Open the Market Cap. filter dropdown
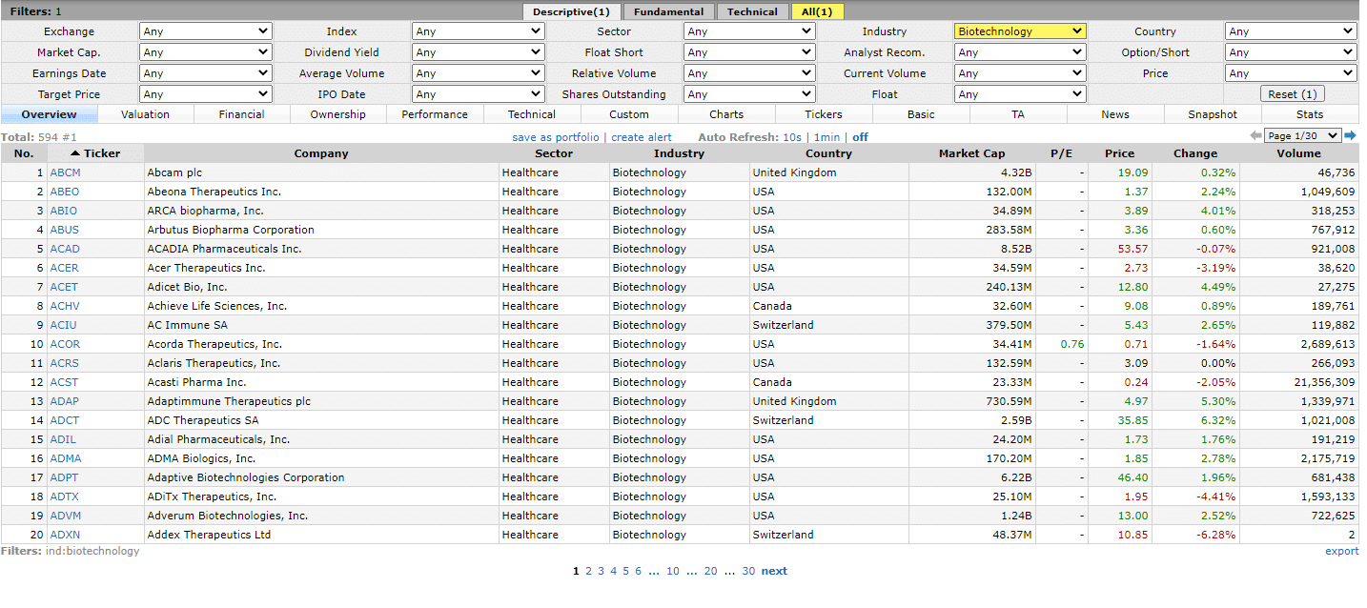Image resolution: width=1367 pixels, height=608 pixels. (x=206, y=52)
